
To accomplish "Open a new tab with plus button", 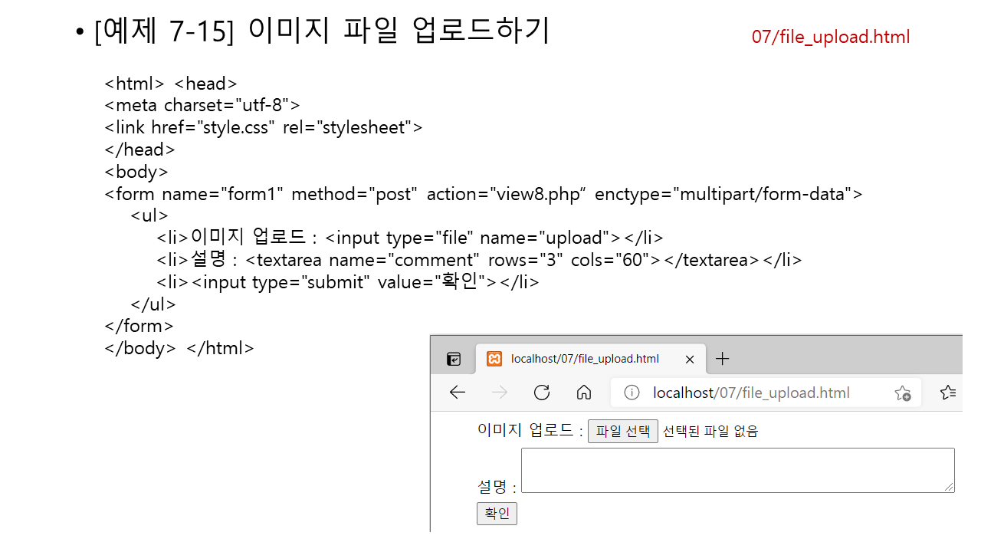I will click(x=722, y=359).
